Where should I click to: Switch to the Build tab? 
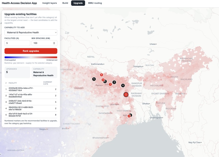(x=65, y=3)
